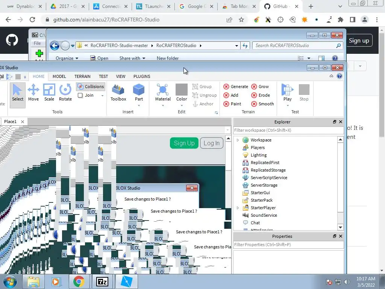Click the Generate terrain tool

236,87
